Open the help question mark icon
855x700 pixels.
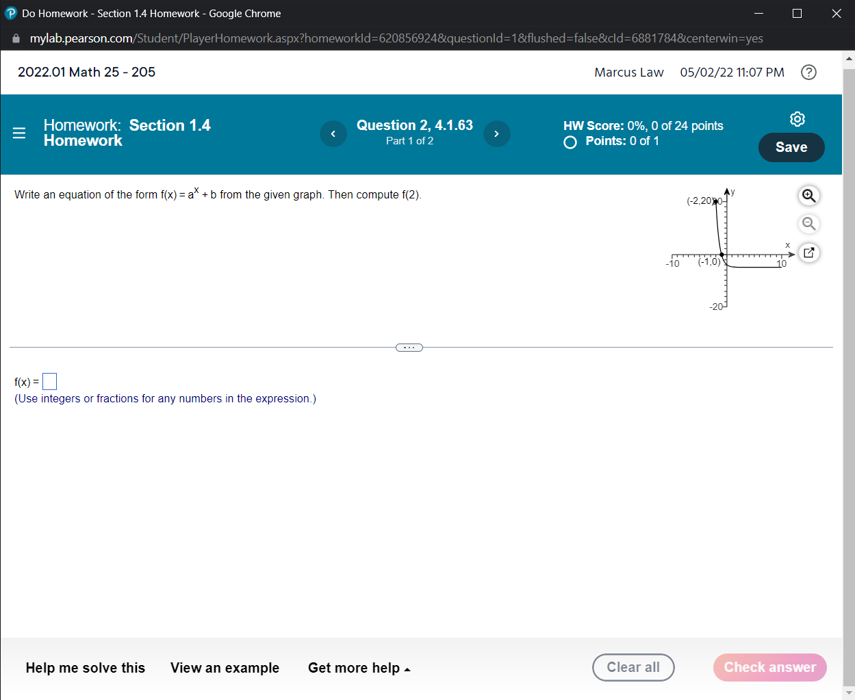pos(808,72)
